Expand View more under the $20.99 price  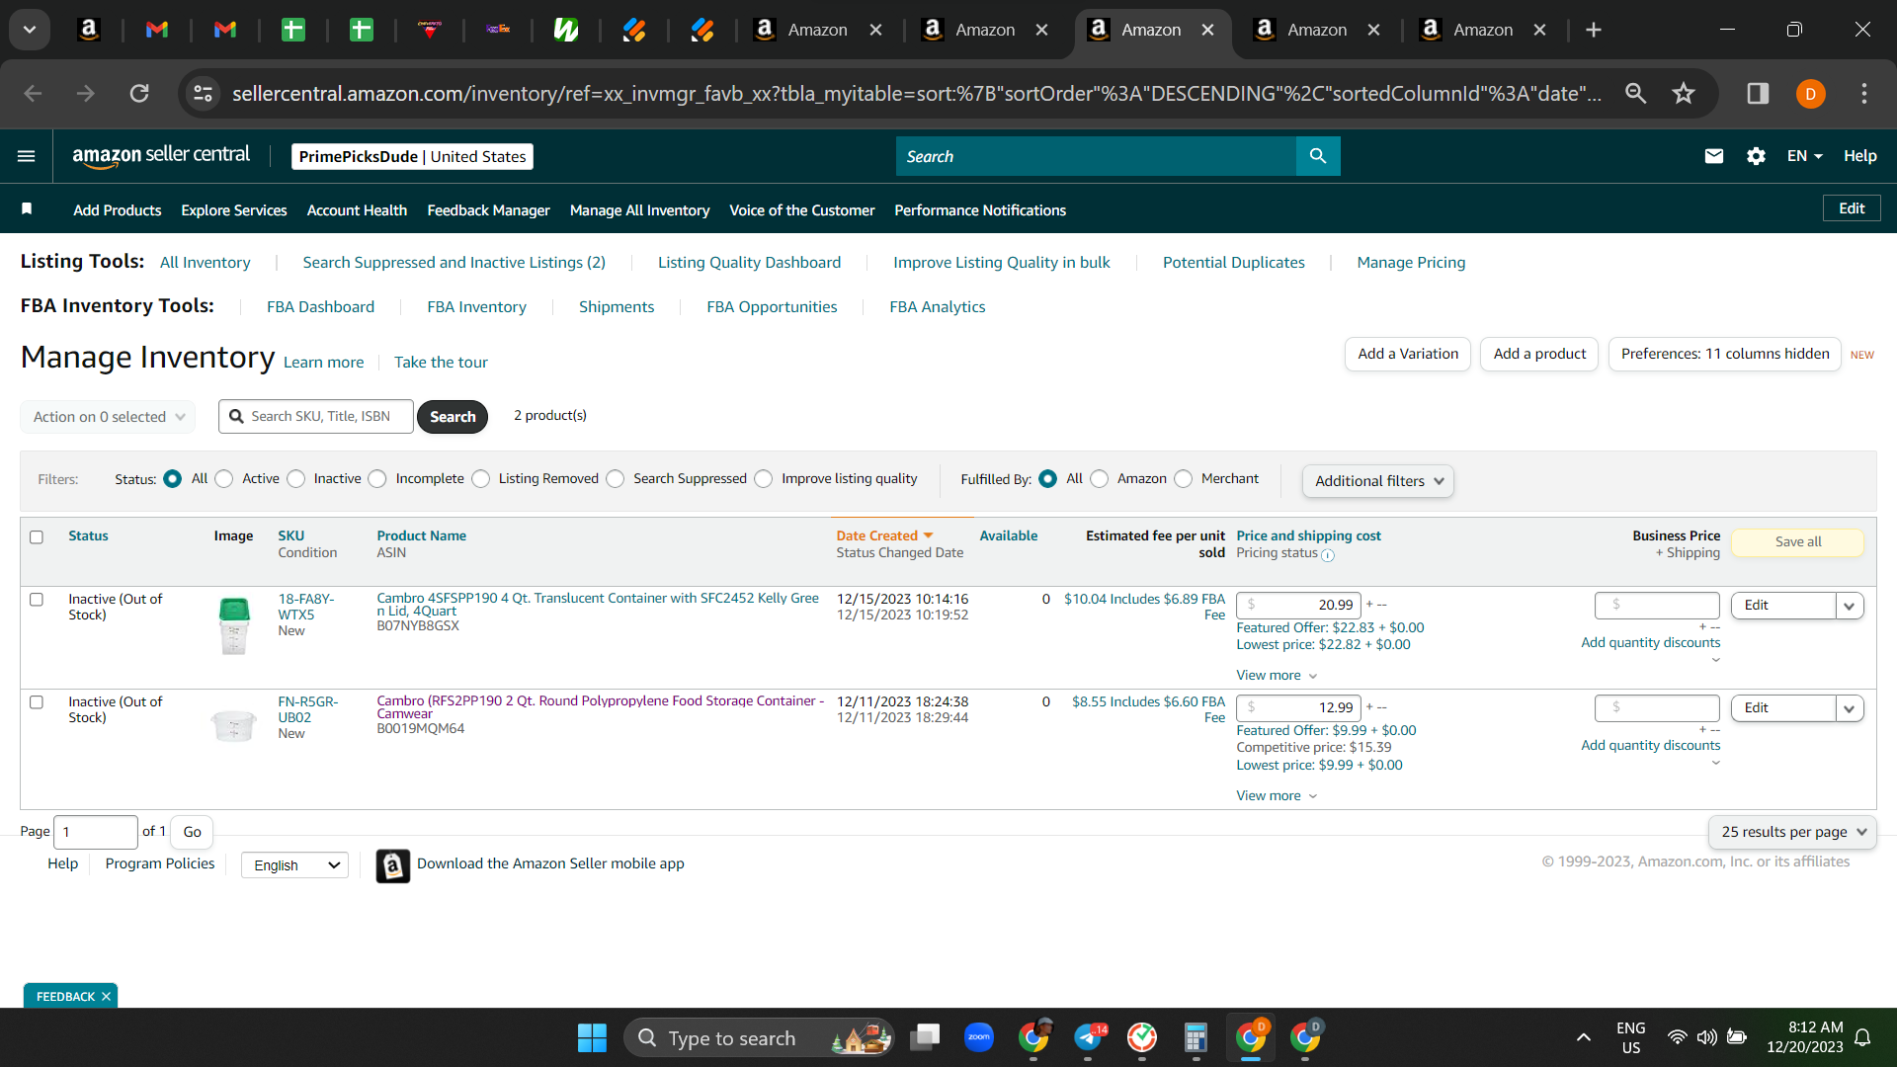point(1277,676)
